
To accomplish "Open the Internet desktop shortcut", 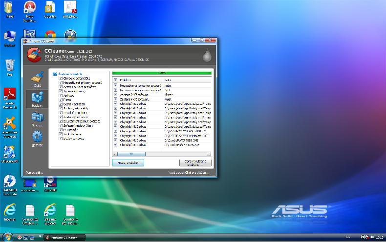I will [x=10, y=212].
